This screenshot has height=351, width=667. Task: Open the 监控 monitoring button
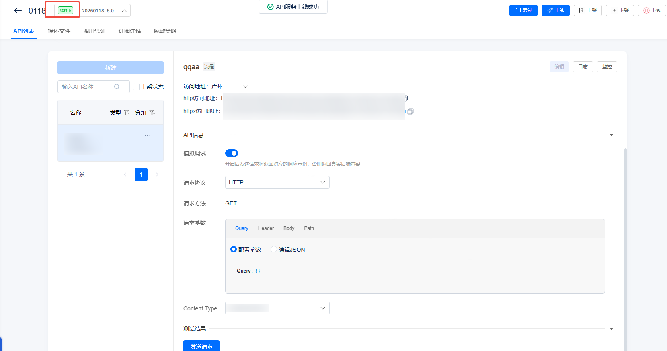[x=607, y=67]
